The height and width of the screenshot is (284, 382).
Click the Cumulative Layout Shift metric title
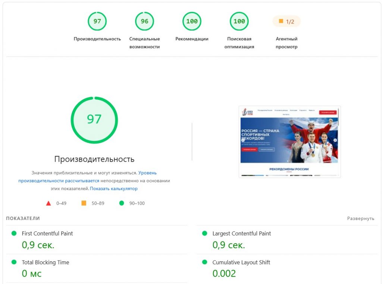pyautogui.click(x=241, y=262)
